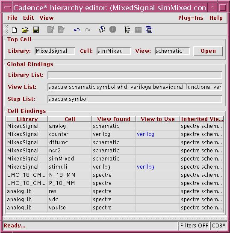Click the Stop List field
Screen dimensions: 230x233
[135, 99]
